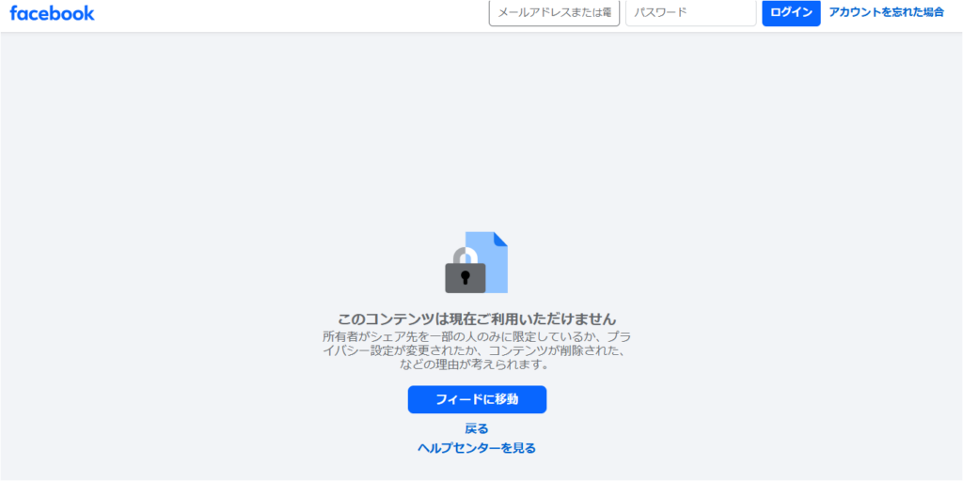
Task: Click the locked document icon
Action: pyautogui.click(x=477, y=263)
